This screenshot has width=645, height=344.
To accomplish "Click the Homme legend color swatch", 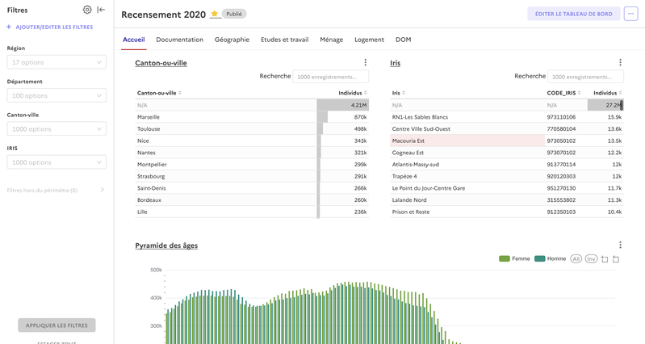I will pos(539,259).
